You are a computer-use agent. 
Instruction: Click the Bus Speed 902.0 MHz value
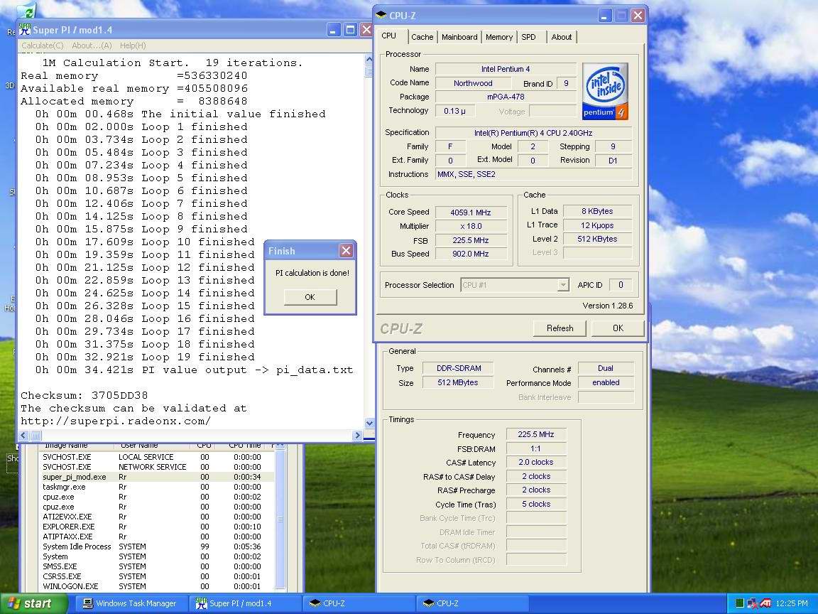click(471, 254)
